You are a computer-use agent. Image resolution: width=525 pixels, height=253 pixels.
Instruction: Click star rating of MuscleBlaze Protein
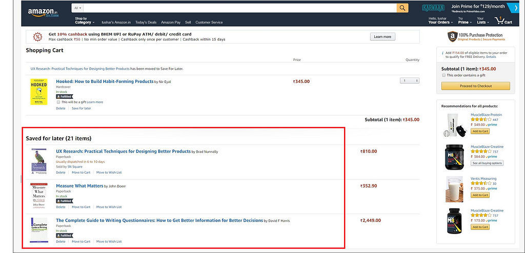coord(481,119)
